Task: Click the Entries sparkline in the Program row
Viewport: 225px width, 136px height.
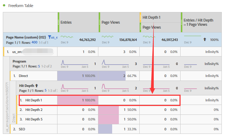Action: (74, 63)
